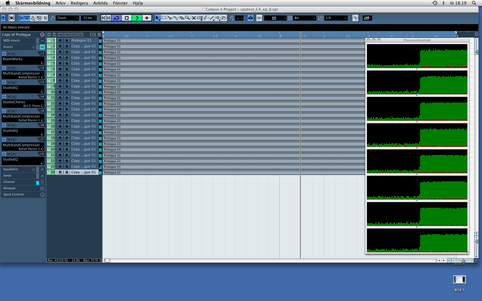Open the Pool window icon
482x301 pixels.
coord(39,18)
